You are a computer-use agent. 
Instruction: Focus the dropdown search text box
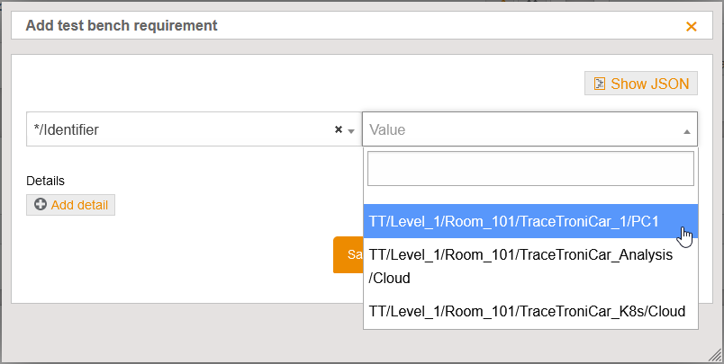coord(530,168)
